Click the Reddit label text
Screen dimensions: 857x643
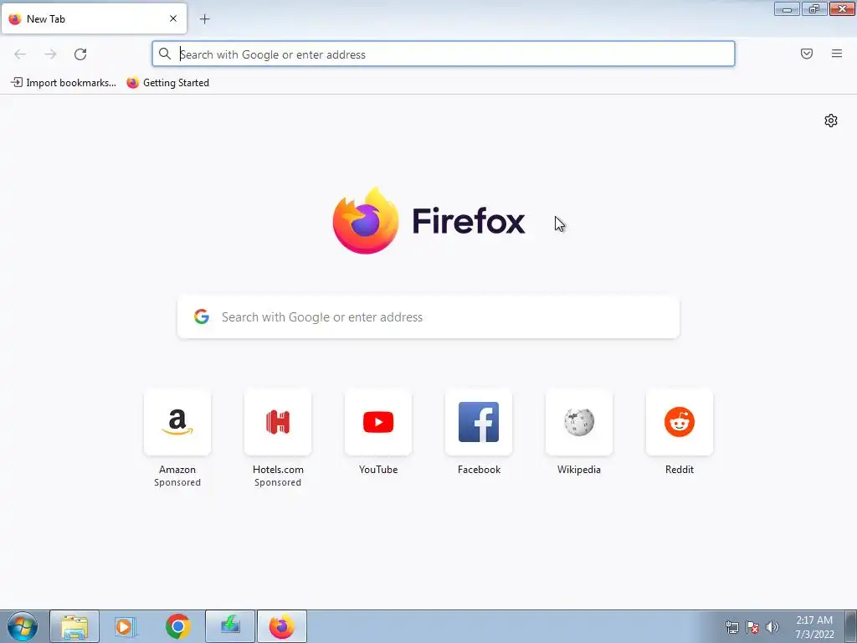pyautogui.click(x=680, y=470)
